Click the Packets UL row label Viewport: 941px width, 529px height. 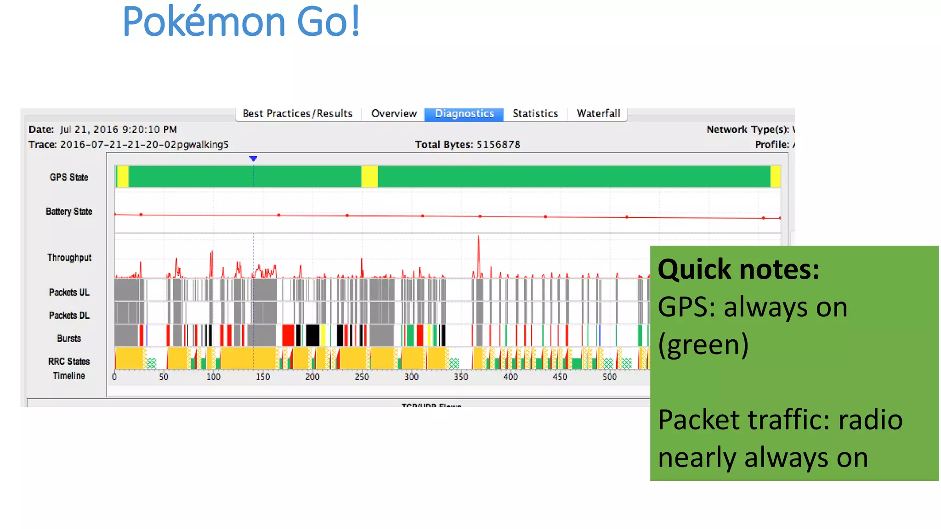click(69, 293)
